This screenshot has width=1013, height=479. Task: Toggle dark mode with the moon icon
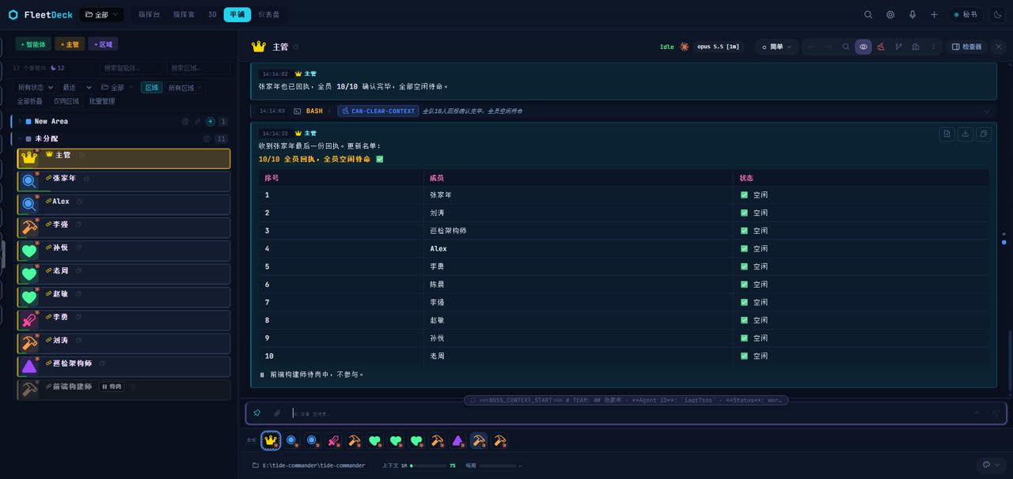coord(996,14)
